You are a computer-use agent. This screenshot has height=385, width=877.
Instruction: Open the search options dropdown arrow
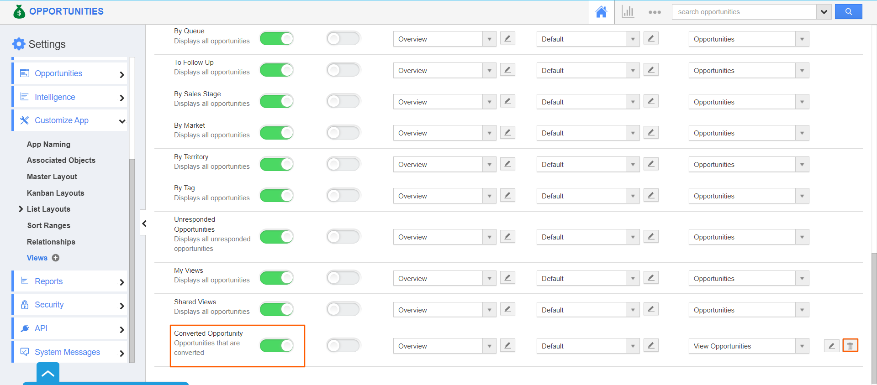click(x=824, y=12)
